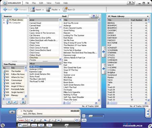Screen dimensions: 152x128
Task: Sort by the Track Number column header
Action: pyautogui.click(x=137, y=20)
